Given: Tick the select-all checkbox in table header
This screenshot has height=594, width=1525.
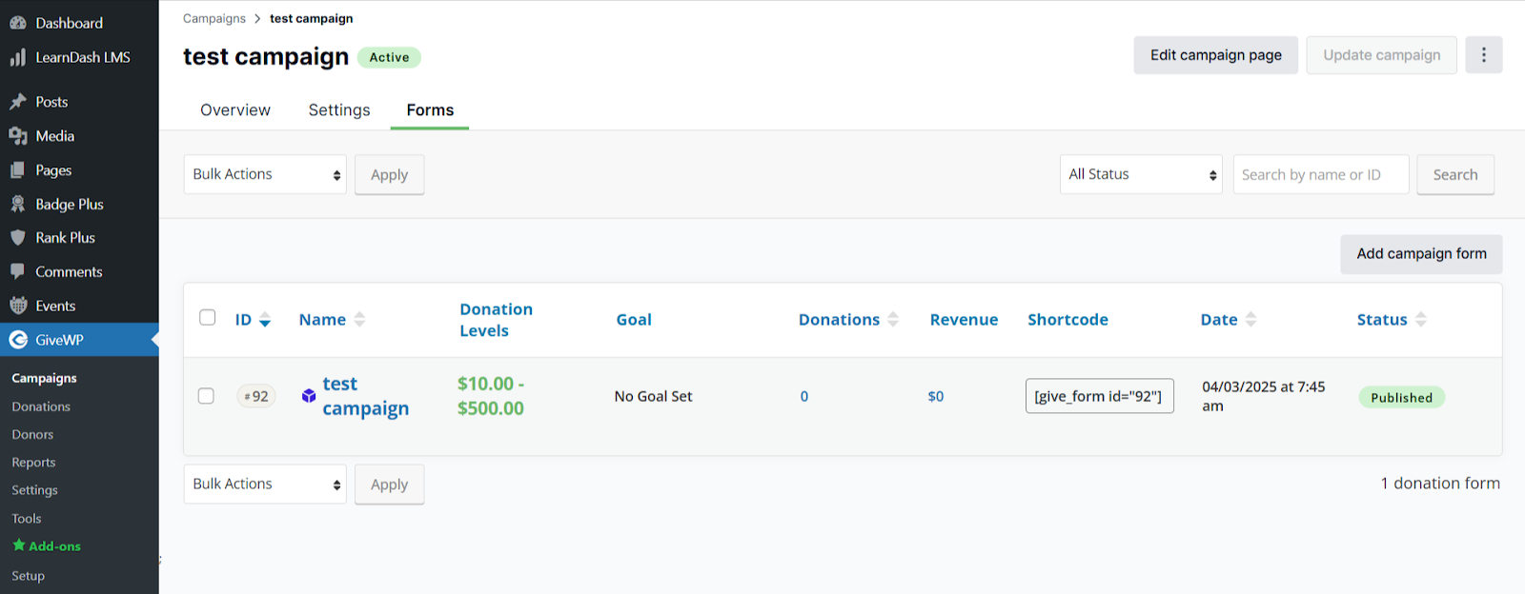Looking at the screenshot, I should point(207,318).
